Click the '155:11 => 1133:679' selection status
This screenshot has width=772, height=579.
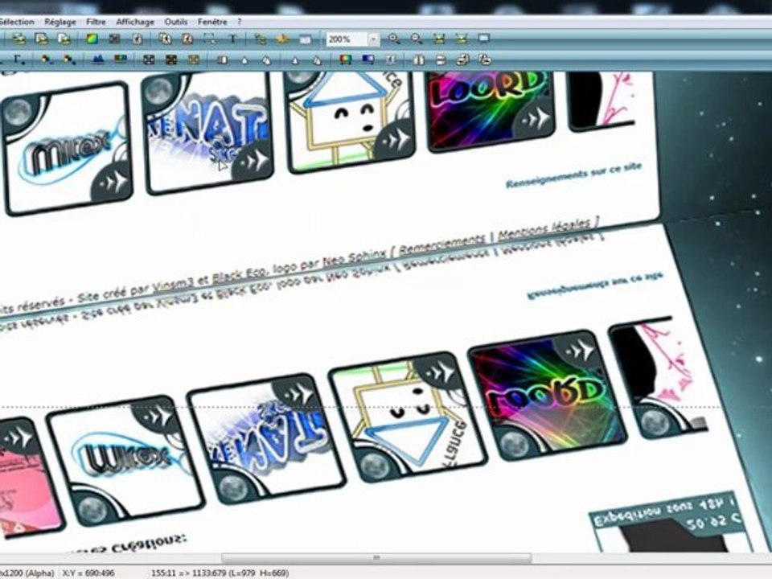tap(220, 573)
